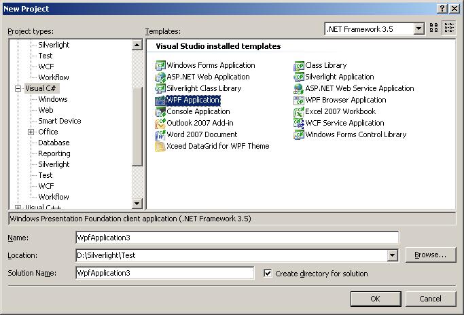Click the Xceed DataGrid for WPF Theme label
Screen dimensions: 464x315
click(x=218, y=146)
